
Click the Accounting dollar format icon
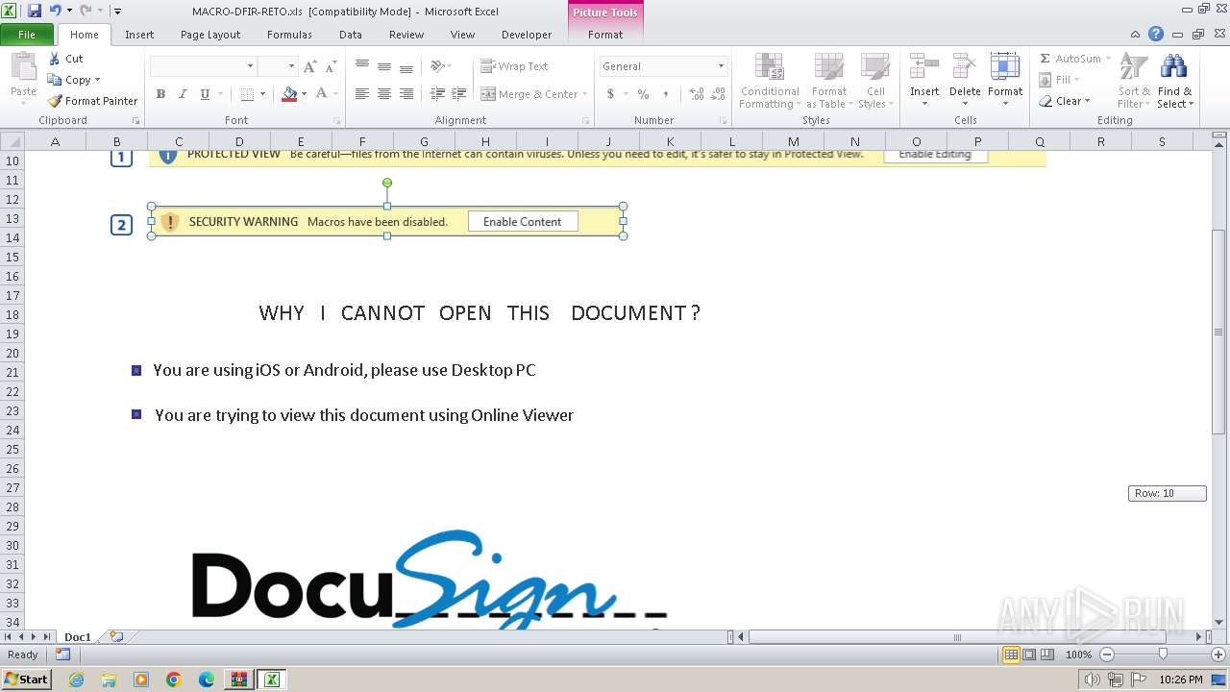[x=610, y=94]
